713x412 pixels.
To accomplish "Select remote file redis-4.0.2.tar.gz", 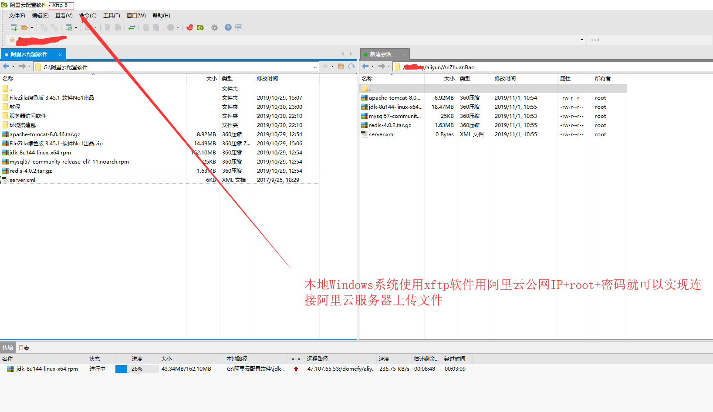I will pyautogui.click(x=390, y=125).
